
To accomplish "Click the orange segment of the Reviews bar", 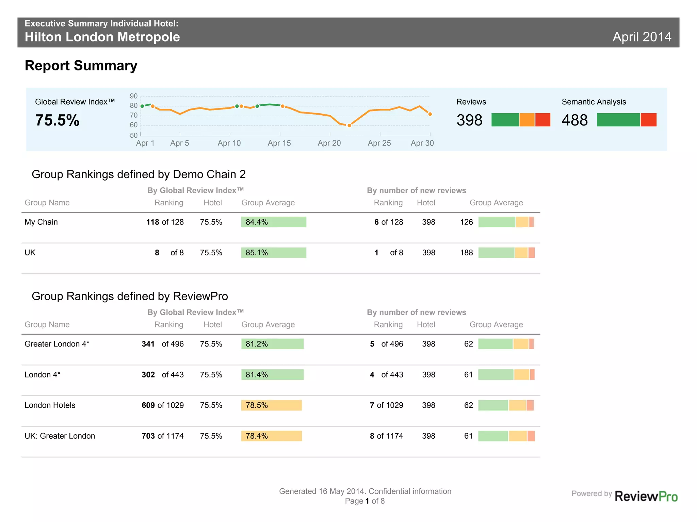I will (527, 120).
